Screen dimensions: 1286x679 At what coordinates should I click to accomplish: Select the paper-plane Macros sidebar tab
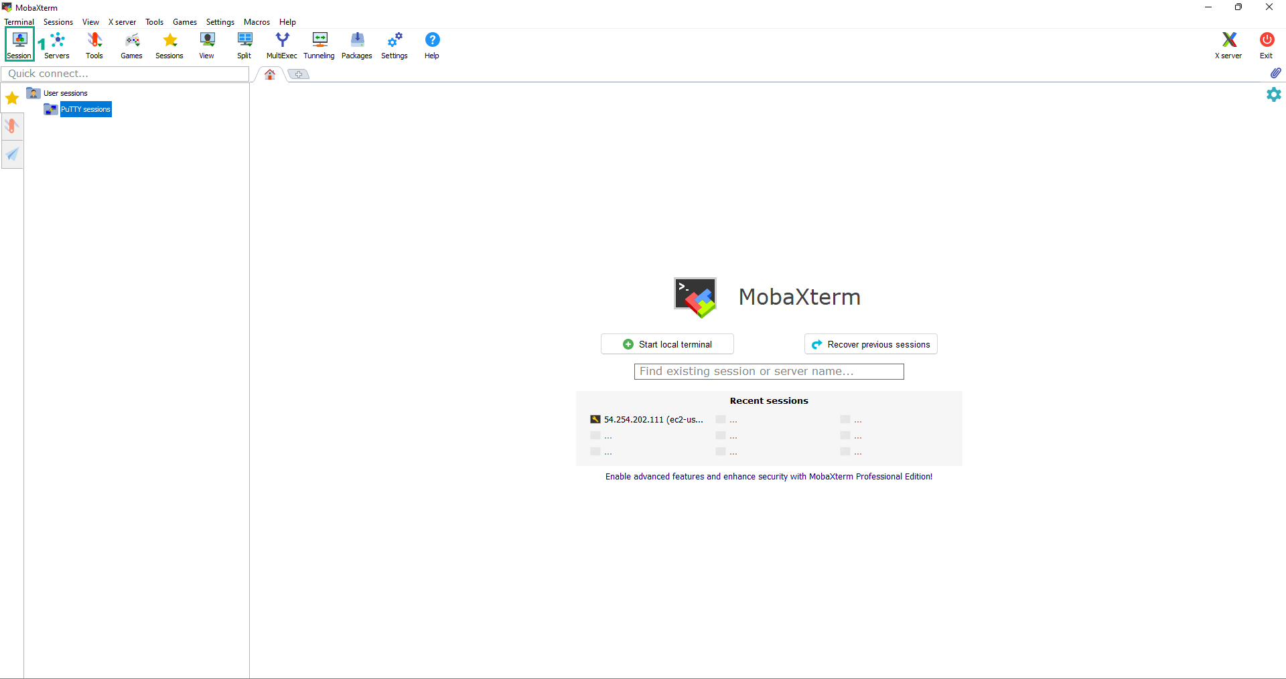[x=12, y=155]
